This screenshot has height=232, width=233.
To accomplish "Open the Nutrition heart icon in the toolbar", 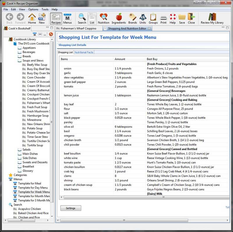I will 104,18.
